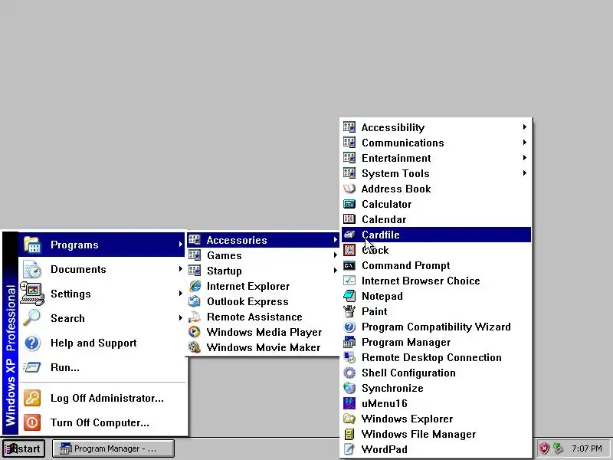The image size is (613, 460).
Task: Click the Program Compatibility Wizard icon
Action: (349, 327)
